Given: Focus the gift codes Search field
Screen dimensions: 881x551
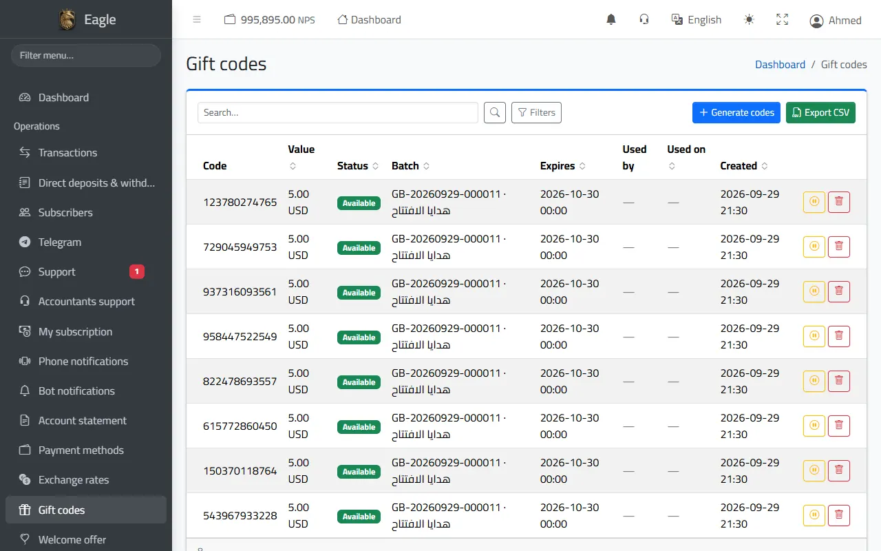Looking at the screenshot, I should [x=338, y=112].
